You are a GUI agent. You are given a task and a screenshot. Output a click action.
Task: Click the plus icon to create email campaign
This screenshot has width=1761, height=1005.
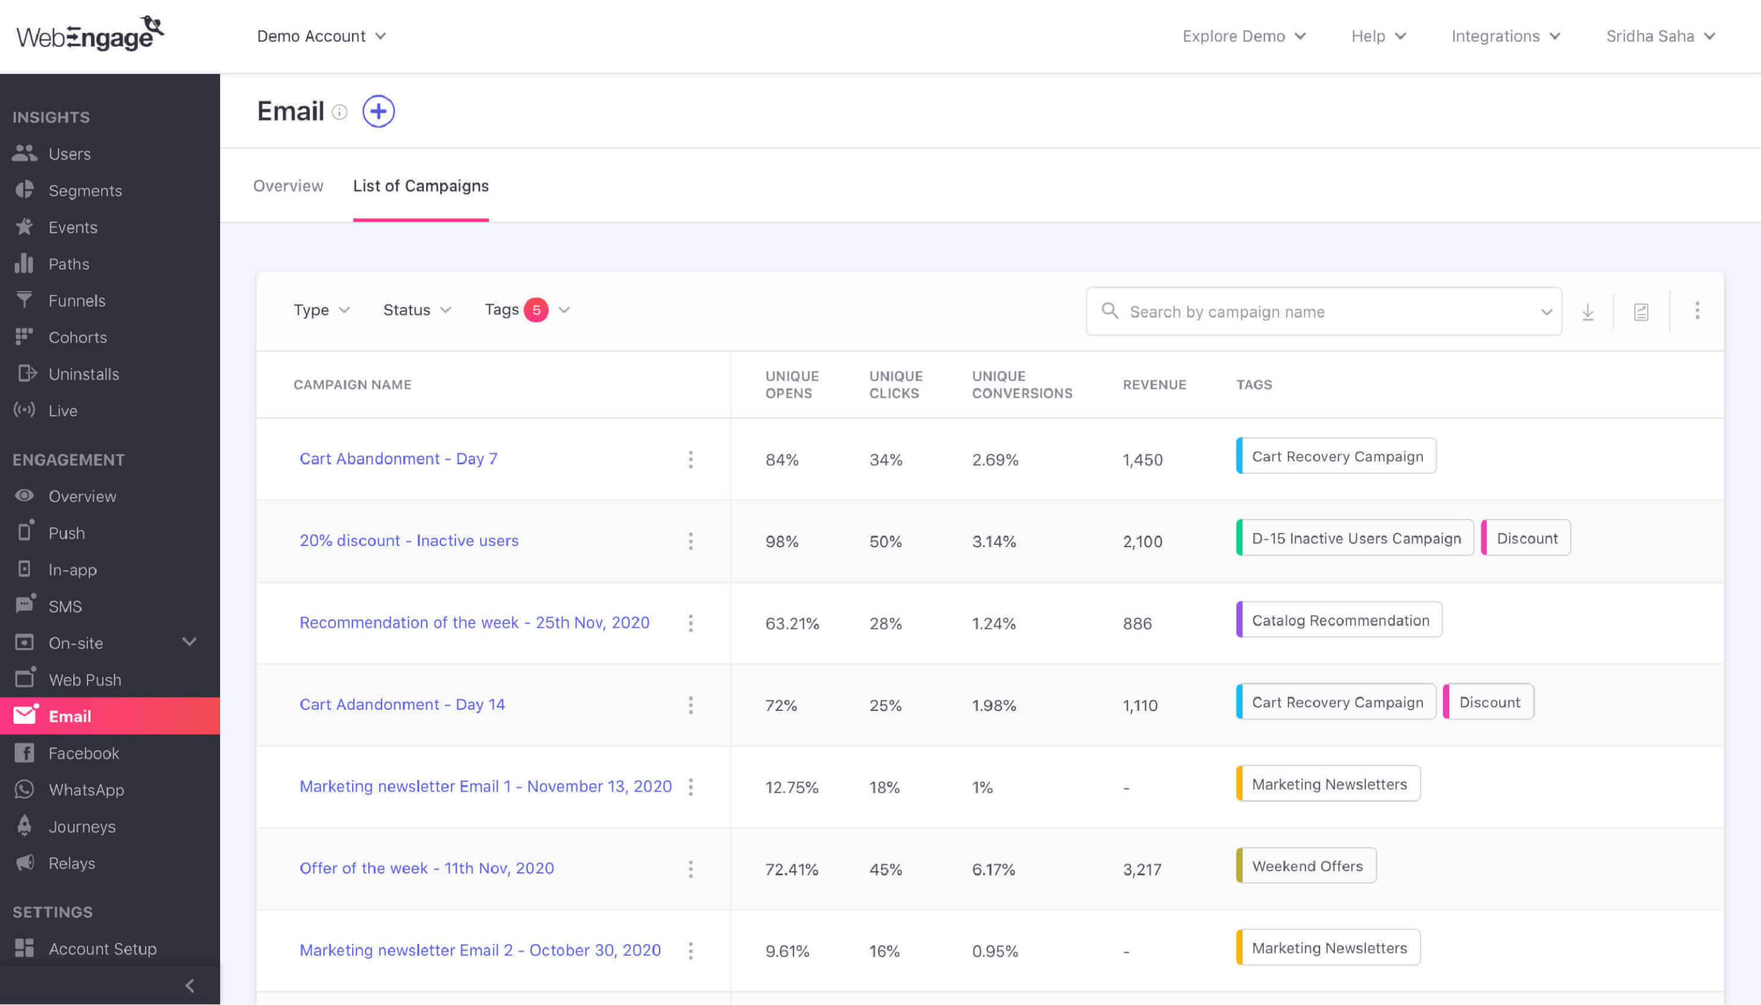point(378,111)
